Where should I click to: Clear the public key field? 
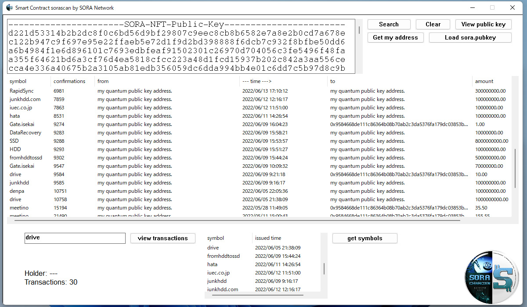click(x=433, y=24)
